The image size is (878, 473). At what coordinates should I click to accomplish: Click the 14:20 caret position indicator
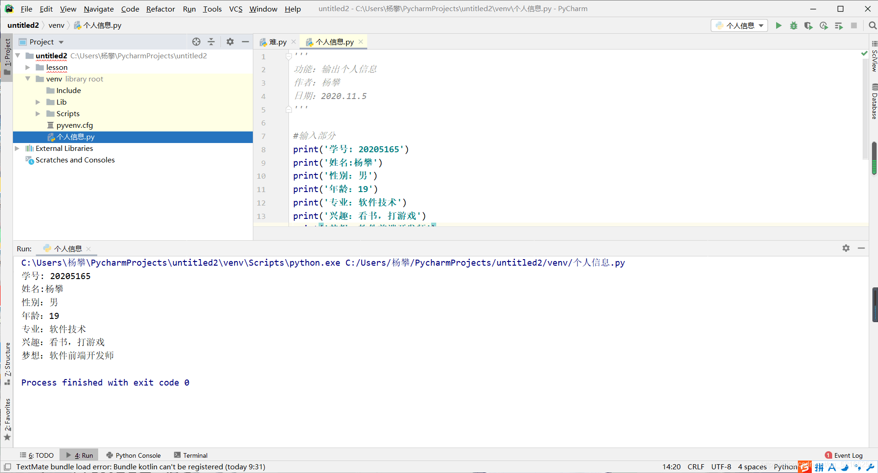pyautogui.click(x=671, y=467)
